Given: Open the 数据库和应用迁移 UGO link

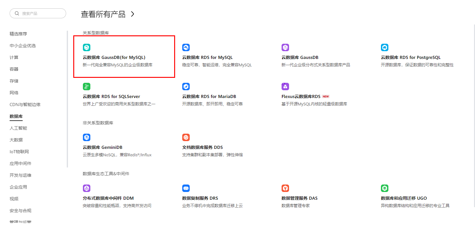Looking at the screenshot, I should (x=404, y=198).
